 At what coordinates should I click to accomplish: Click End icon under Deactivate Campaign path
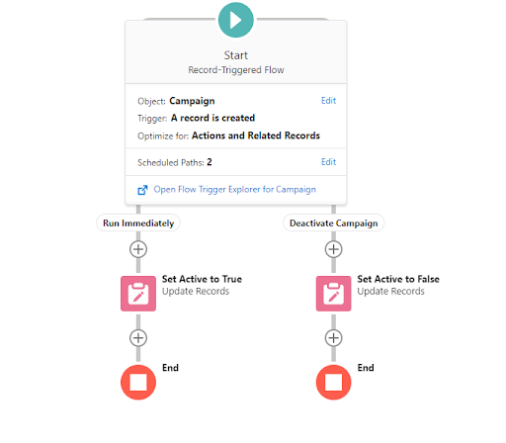[333, 383]
